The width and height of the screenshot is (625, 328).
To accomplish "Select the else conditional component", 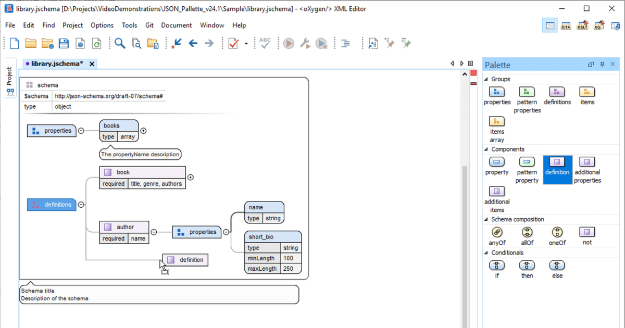I will [x=557, y=266].
